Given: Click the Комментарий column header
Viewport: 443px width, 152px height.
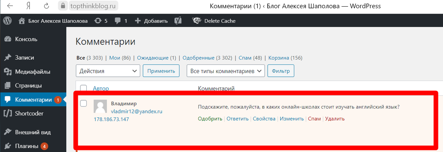Looking at the screenshot, I should point(216,88).
